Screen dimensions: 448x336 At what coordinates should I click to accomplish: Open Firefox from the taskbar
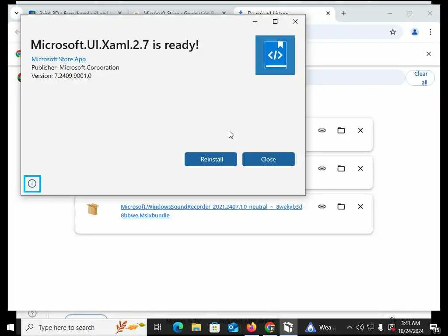click(x=252, y=327)
